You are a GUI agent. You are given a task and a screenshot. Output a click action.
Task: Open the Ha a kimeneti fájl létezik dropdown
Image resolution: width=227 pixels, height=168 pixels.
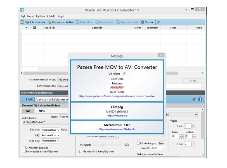pos(63,79)
